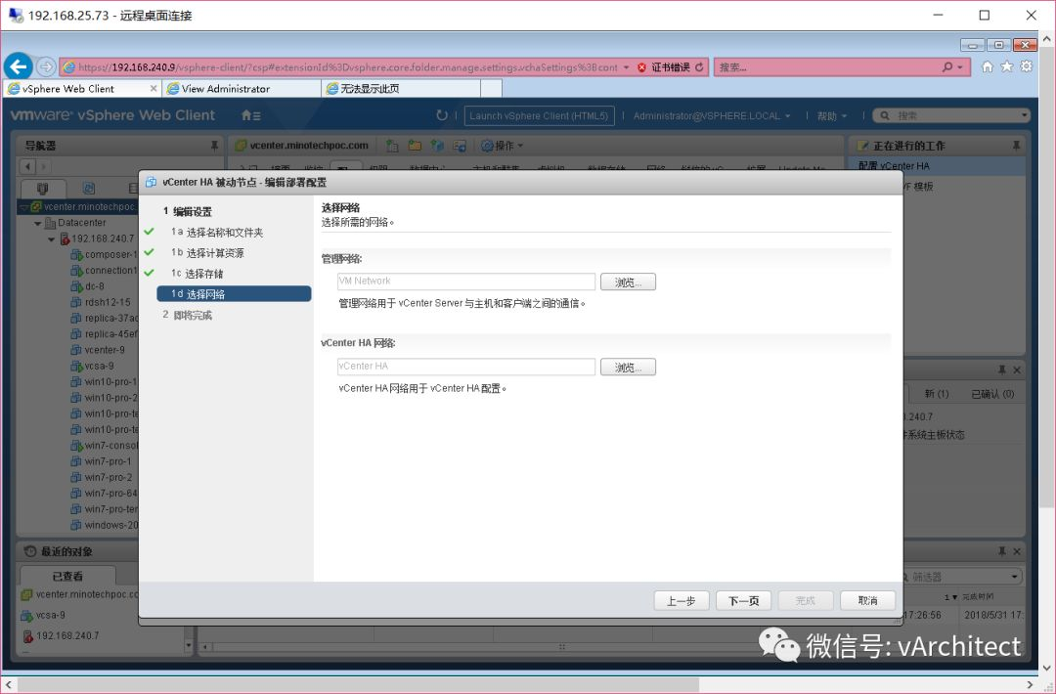This screenshot has width=1056, height=694.
Task: Click fourth toolbar icon before actions menu
Action: [460, 146]
